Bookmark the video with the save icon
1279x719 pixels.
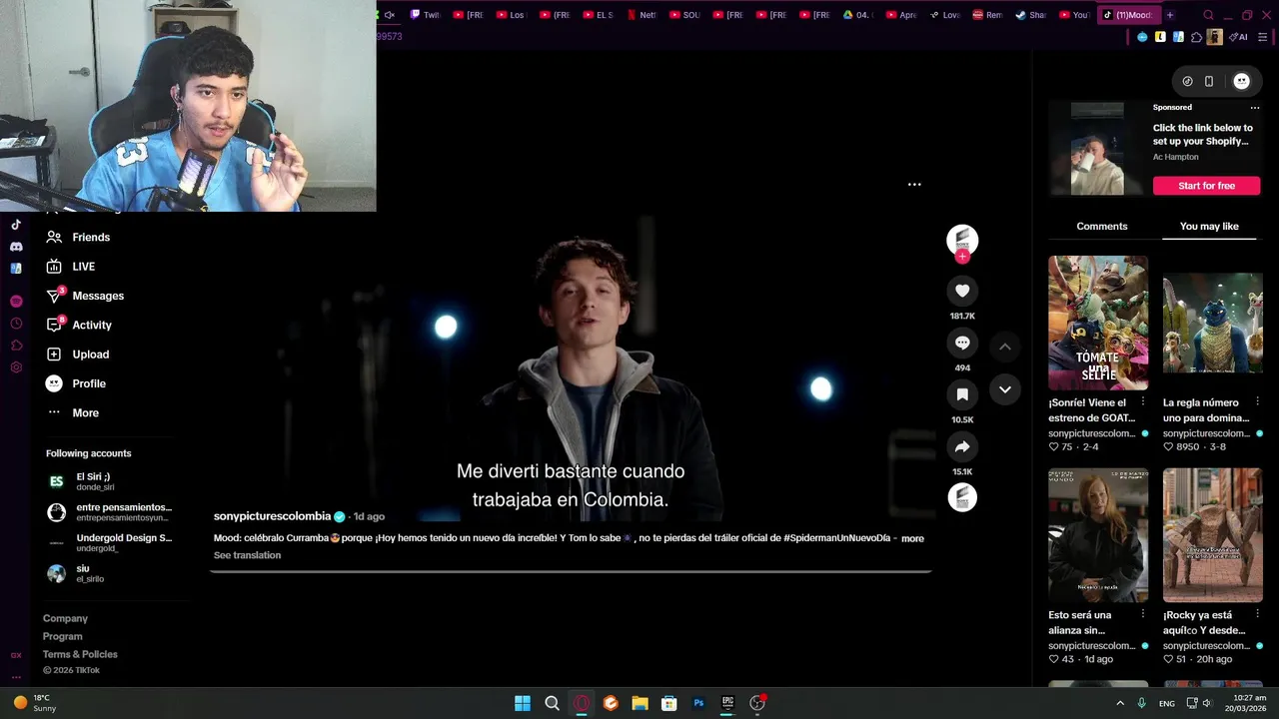tap(962, 394)
